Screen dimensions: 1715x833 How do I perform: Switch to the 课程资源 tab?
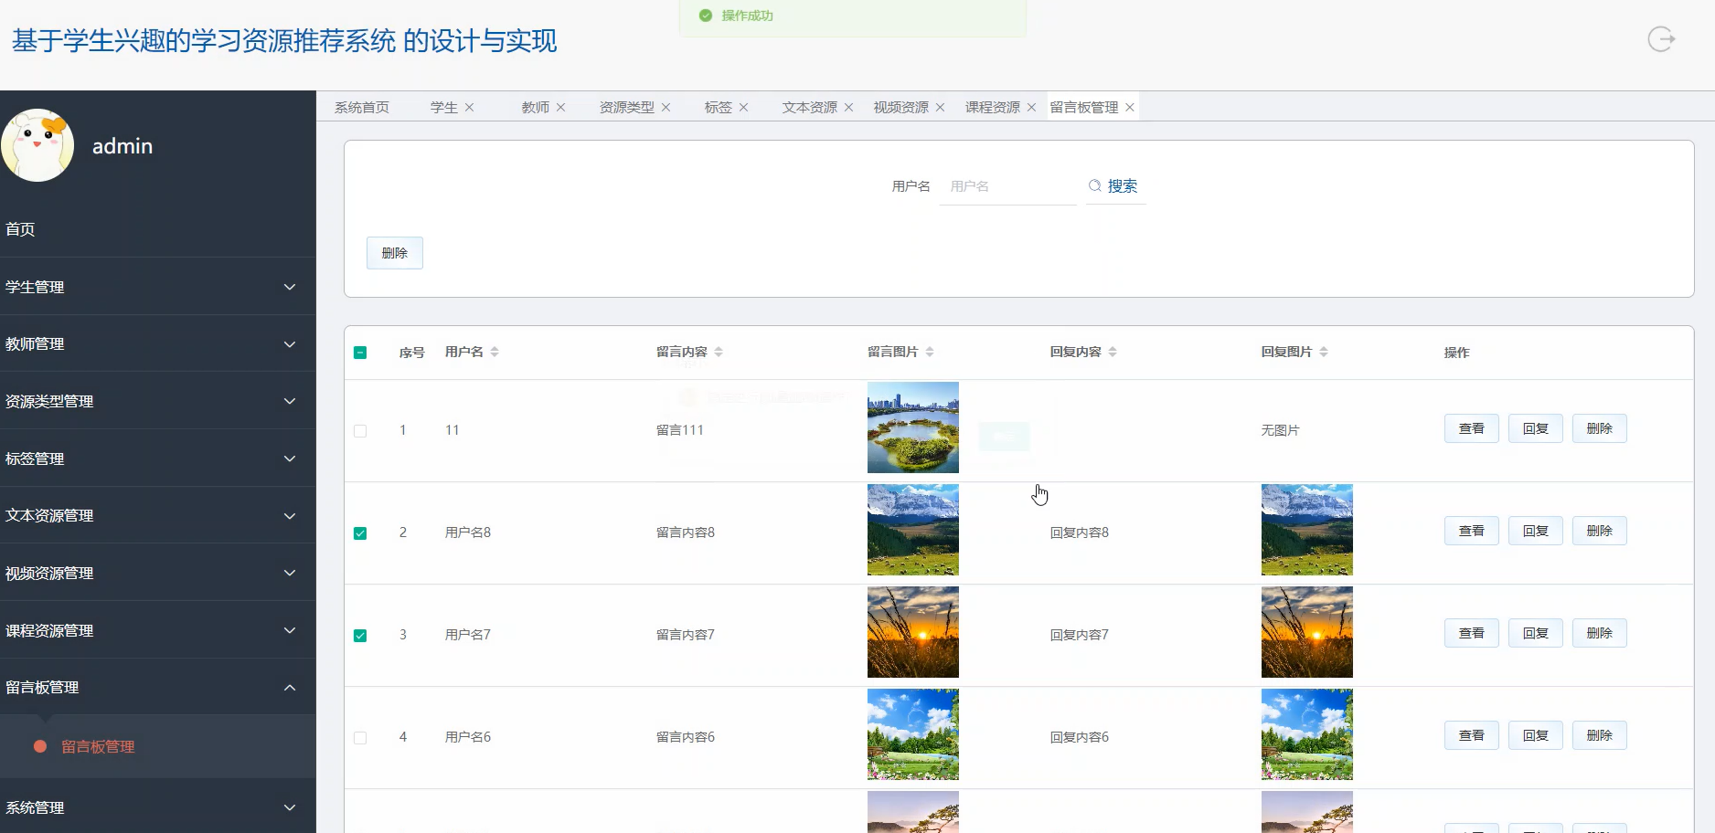pos(993,107)
